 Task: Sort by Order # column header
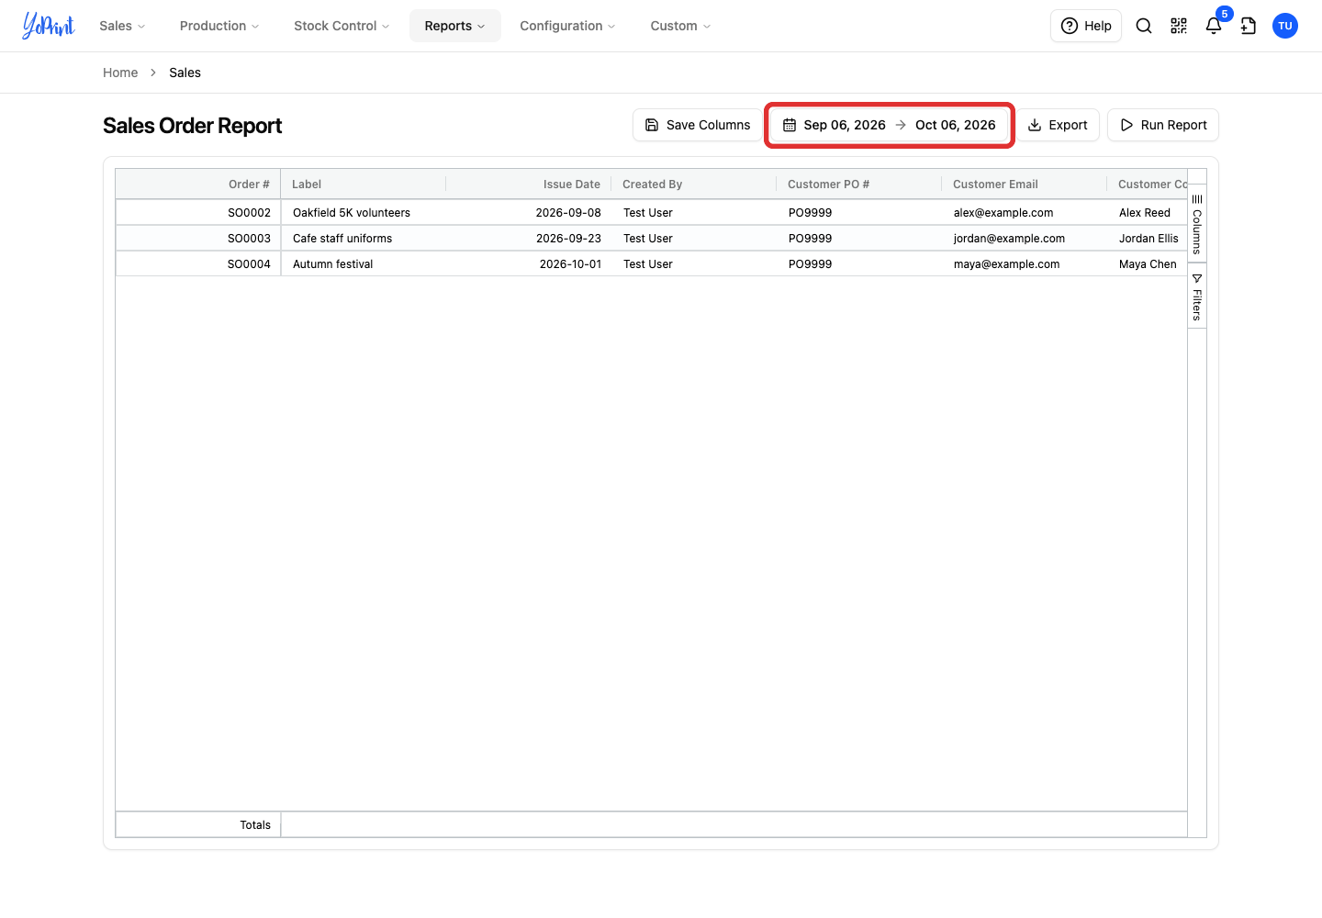pos(198,185)
